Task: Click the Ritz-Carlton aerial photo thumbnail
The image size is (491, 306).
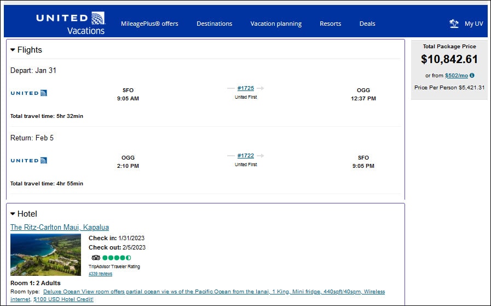Action: pyautogui.click(x=46, y=254)
